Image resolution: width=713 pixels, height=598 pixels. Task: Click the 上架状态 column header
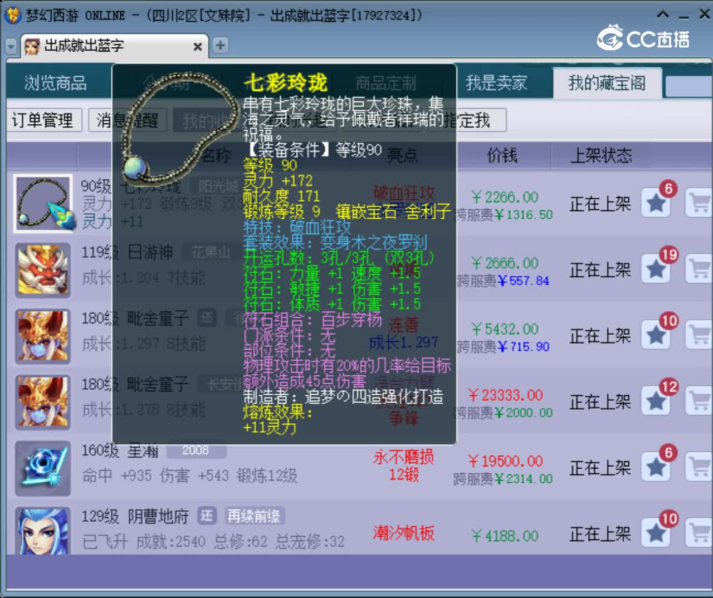coord(601,155)
